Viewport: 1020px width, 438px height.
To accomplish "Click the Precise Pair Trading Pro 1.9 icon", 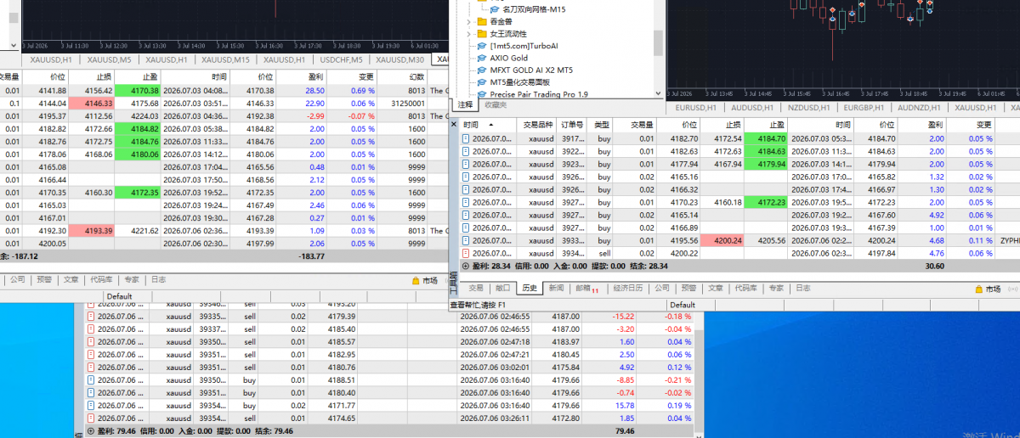I will coord(482,94).
